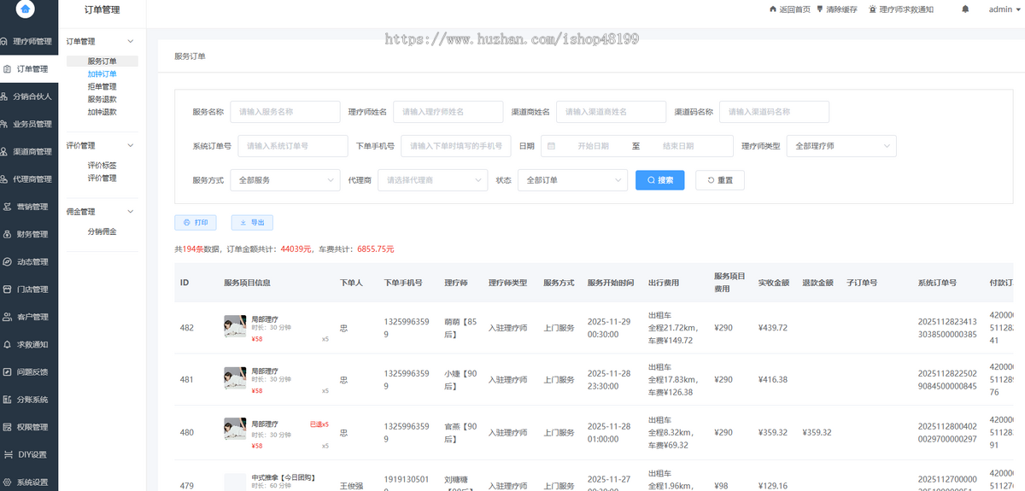Click order ID 482 cell

pos(187,327)
